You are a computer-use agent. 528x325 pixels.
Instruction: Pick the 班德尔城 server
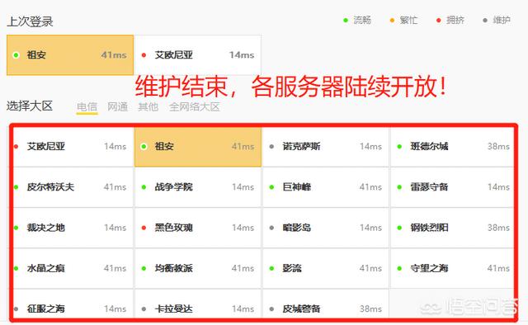click(x=452, y=147)
